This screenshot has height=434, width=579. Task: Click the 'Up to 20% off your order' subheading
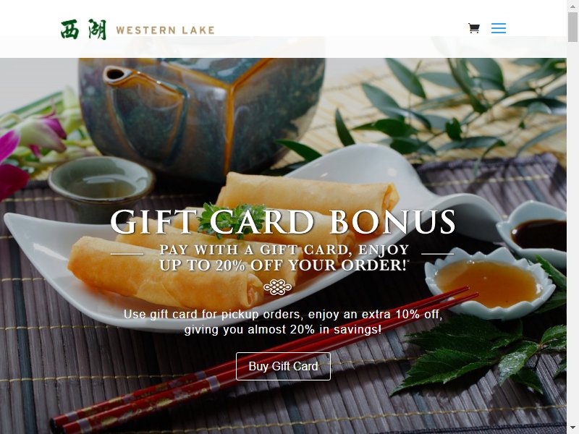[x=284, y=258]
